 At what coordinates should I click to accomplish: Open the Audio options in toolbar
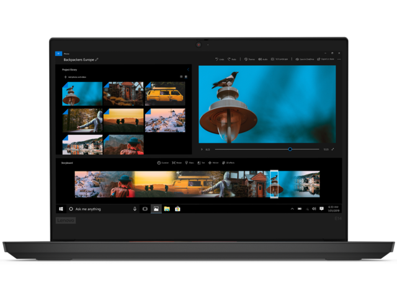(262, 60)
